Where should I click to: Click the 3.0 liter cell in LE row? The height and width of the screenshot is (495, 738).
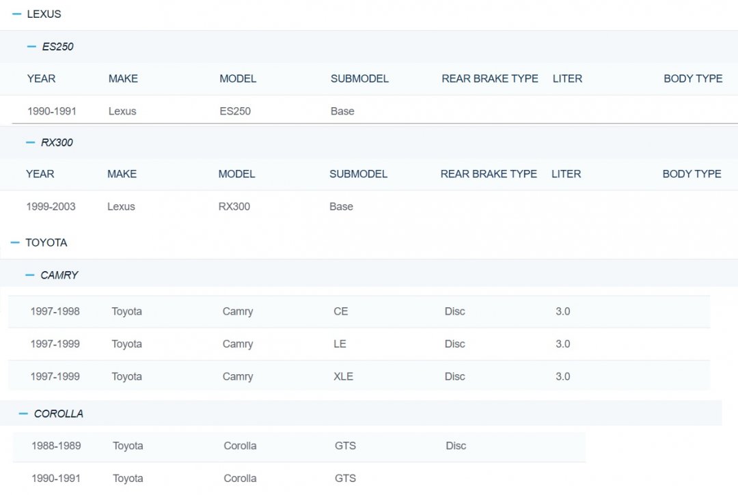(x=563, y=344)
